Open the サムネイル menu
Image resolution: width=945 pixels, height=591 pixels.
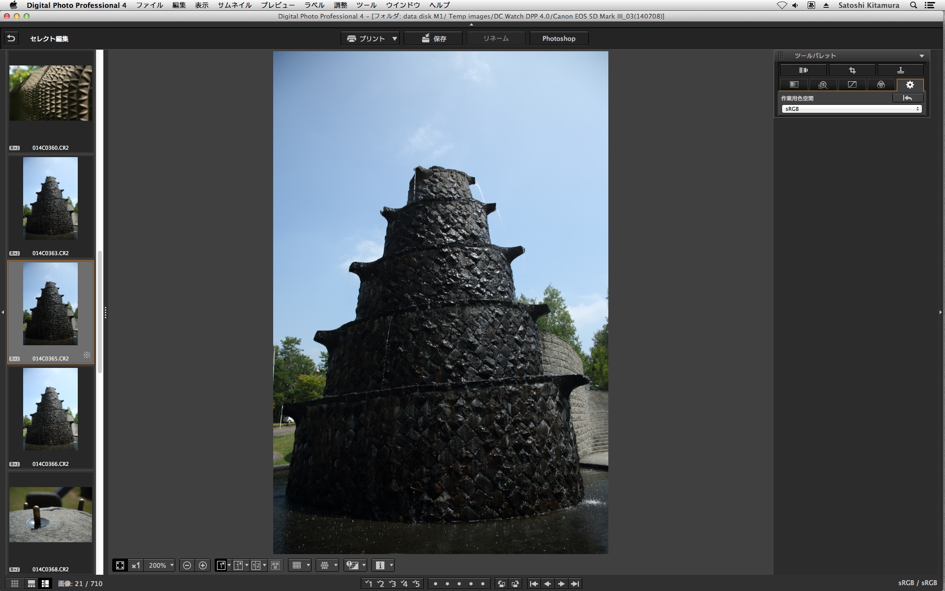(234, 5)
